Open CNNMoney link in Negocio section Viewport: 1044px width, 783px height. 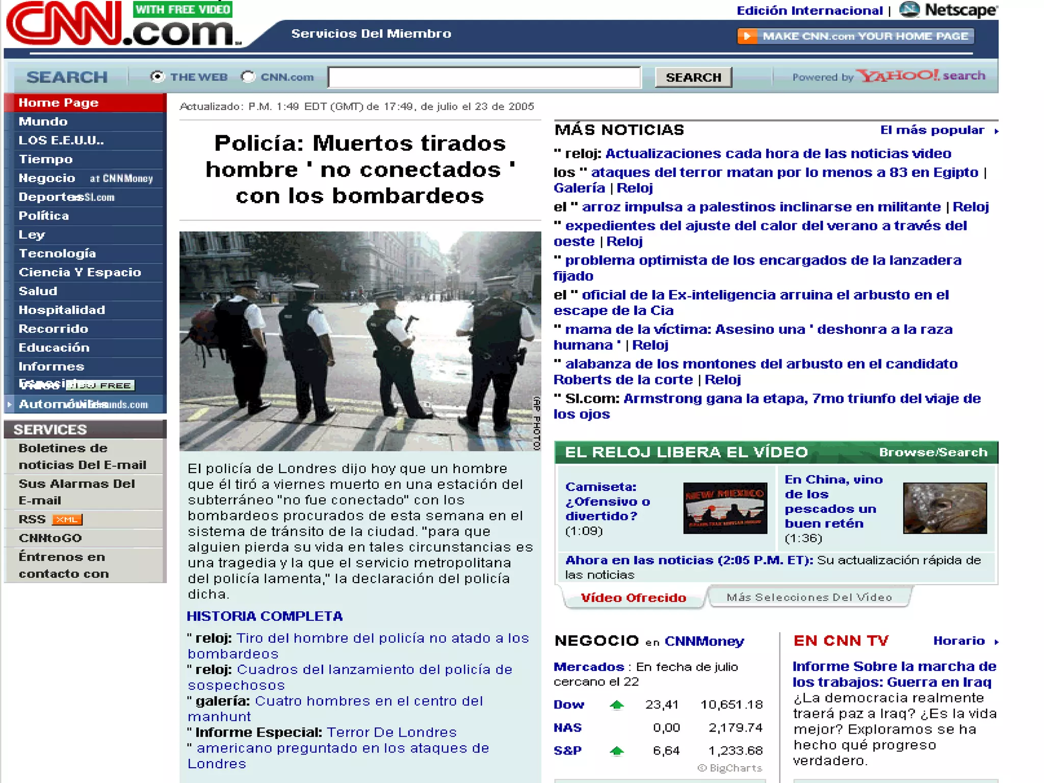click(x=704, y=641)
